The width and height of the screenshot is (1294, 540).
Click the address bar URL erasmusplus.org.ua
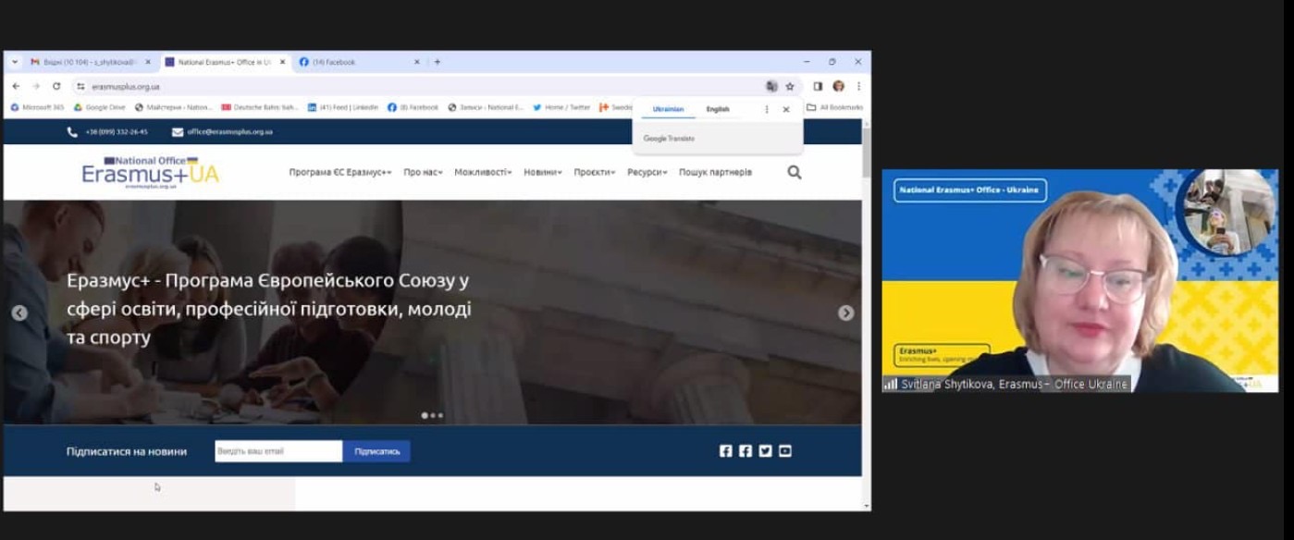[x=126, y=86]
